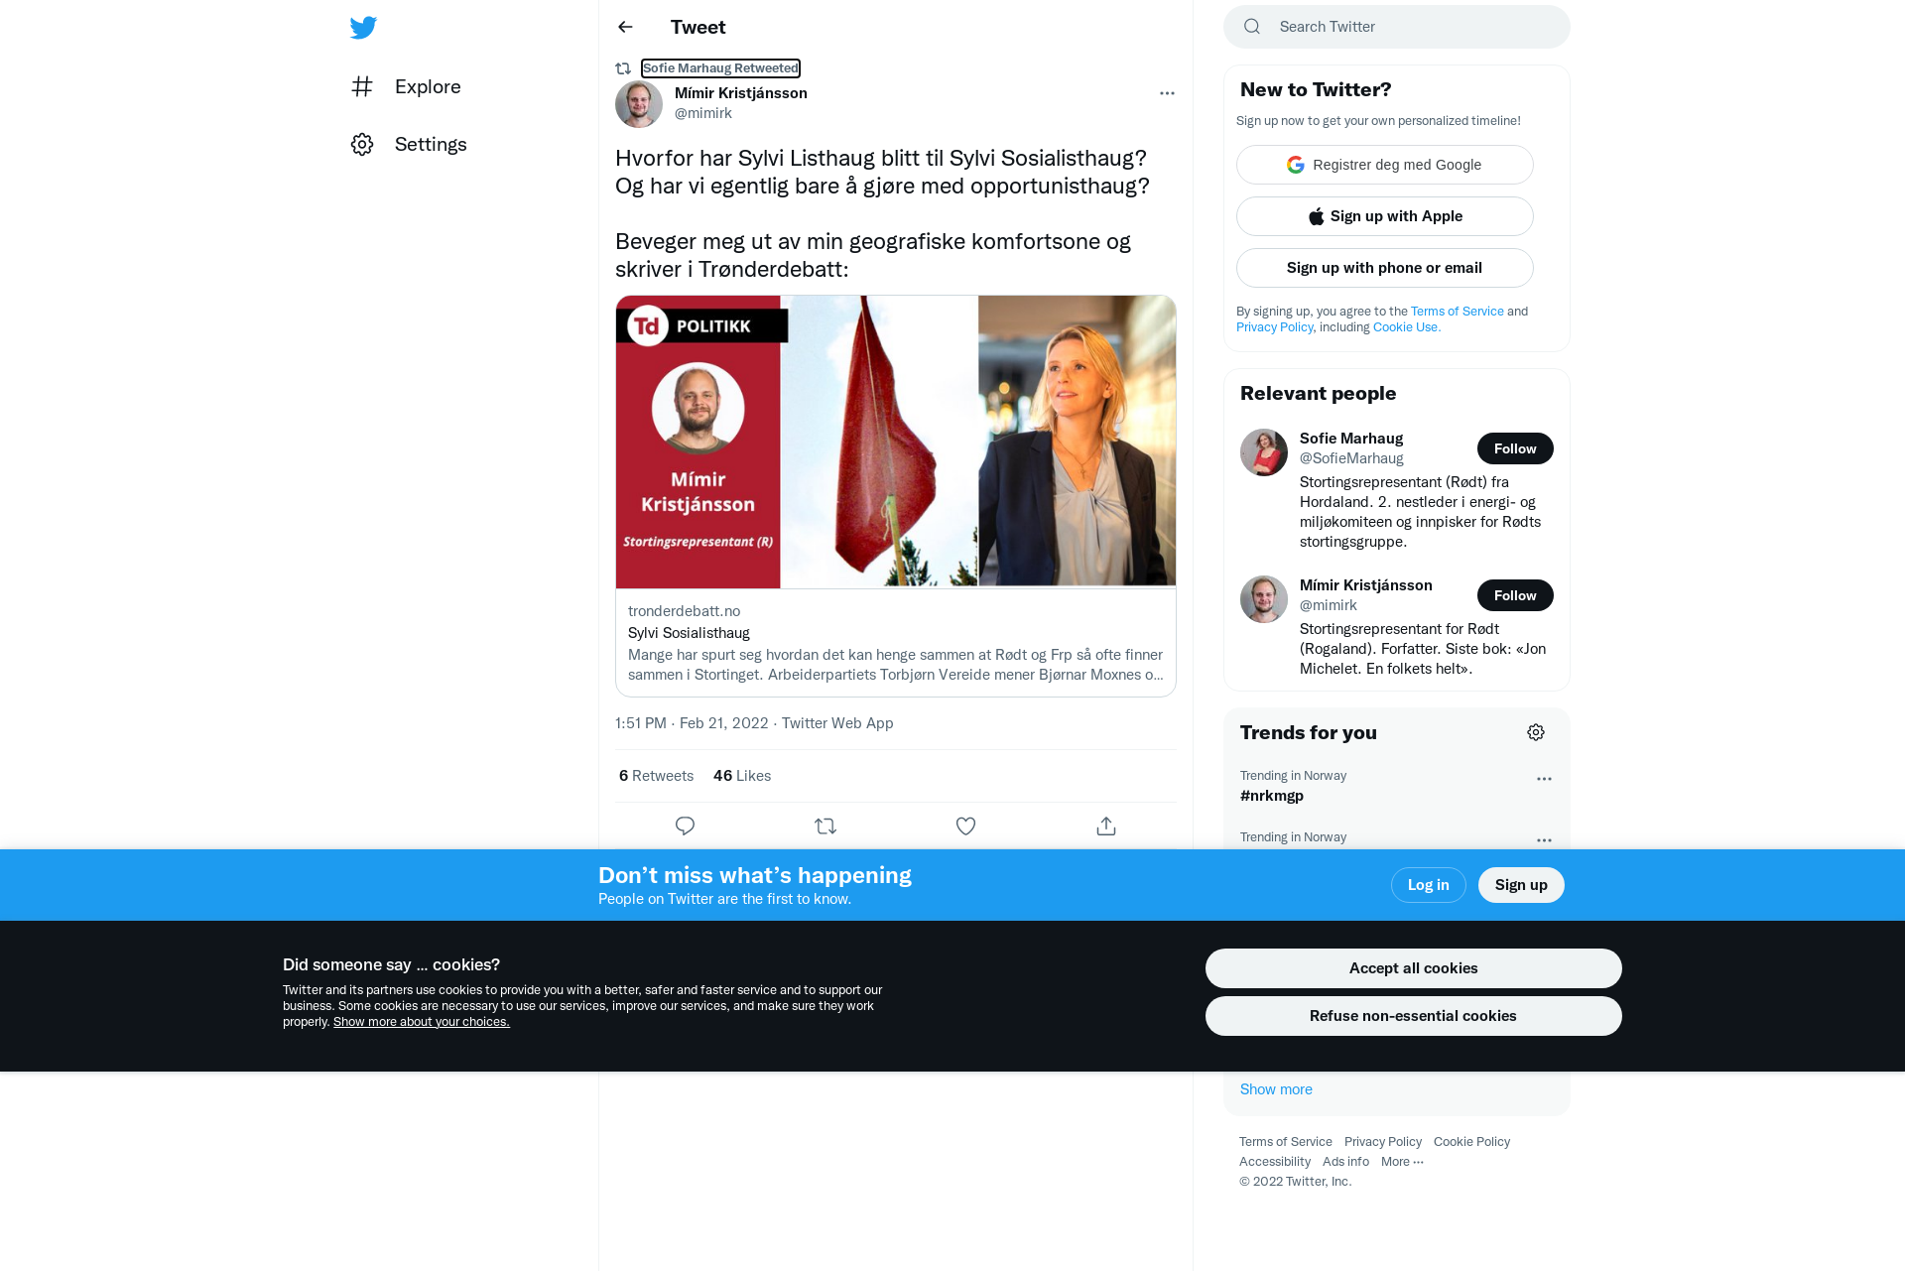Click the share tweet icon
Viewport: 1905px width, 1271px height.
[1106, 826]
